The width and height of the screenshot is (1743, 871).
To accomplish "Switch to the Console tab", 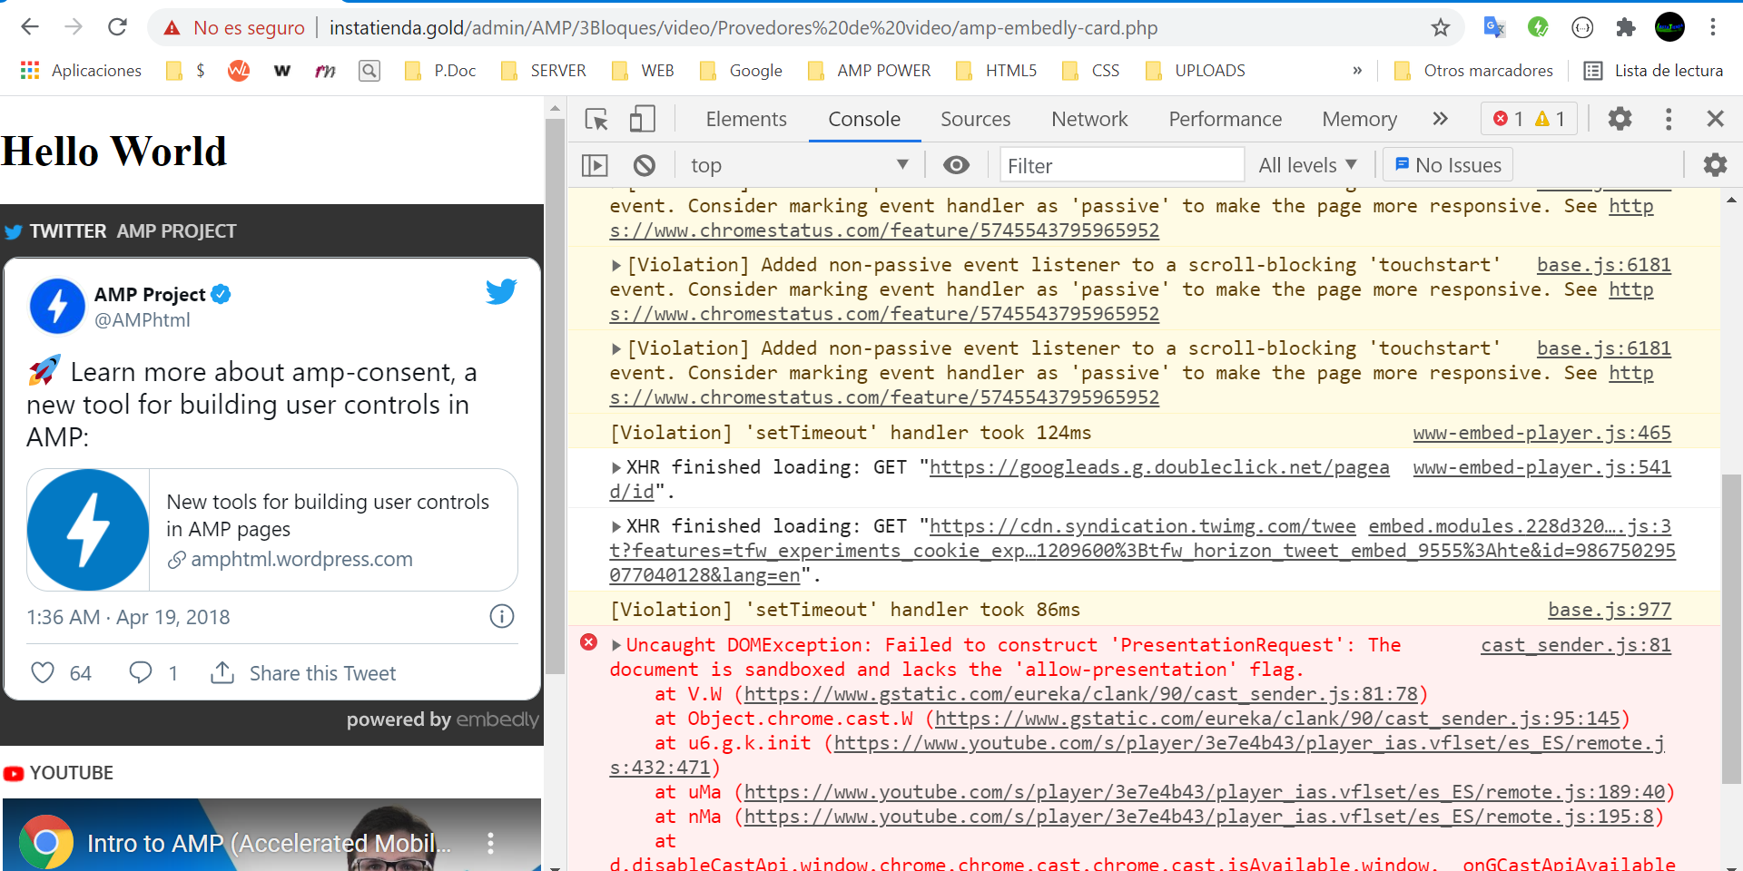I will point(864,119).
